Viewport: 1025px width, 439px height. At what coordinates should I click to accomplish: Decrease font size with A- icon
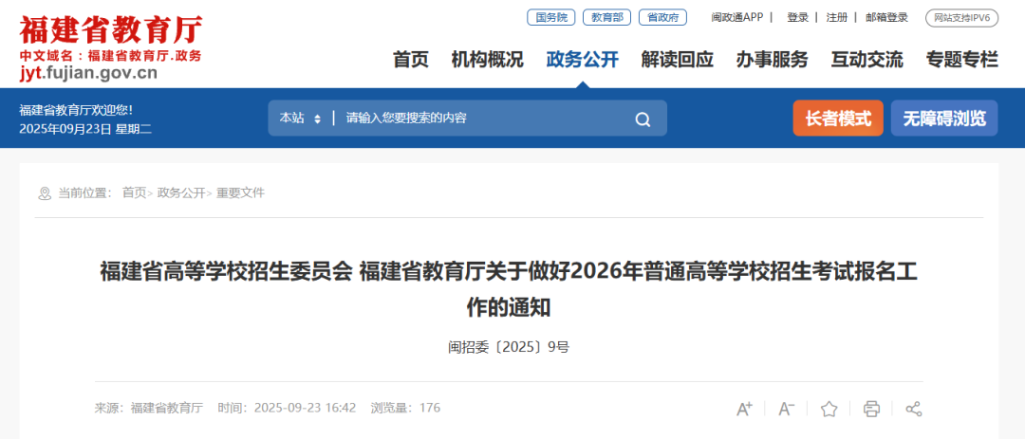(787, 409)
